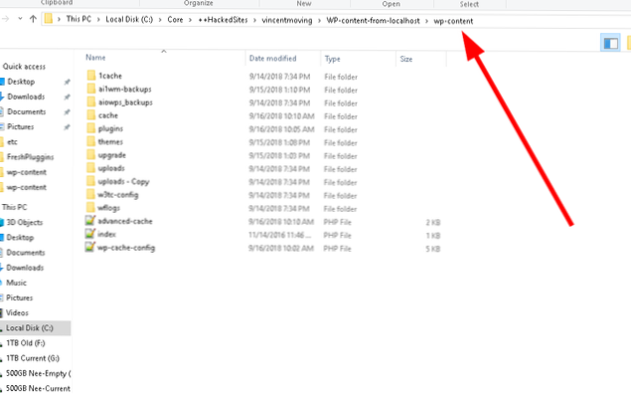Expand chevron after 'This PC' in address bar

(x=98, y=19)
